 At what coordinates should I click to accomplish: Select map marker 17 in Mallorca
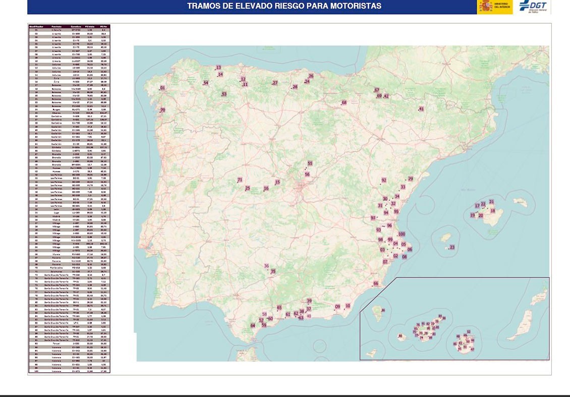[x=477, y=206]
